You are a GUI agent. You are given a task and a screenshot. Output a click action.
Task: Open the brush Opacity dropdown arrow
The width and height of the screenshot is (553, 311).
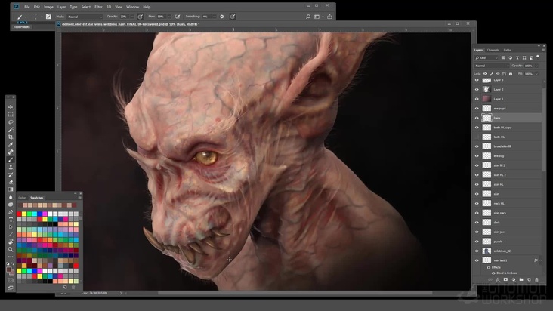point(132,17)
